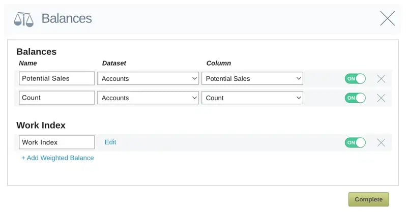Viewport: 406px width, 212px height.
Task: Open Dataset dropdown for Count row
Action: pyautogui.click(x=148, y=98)
